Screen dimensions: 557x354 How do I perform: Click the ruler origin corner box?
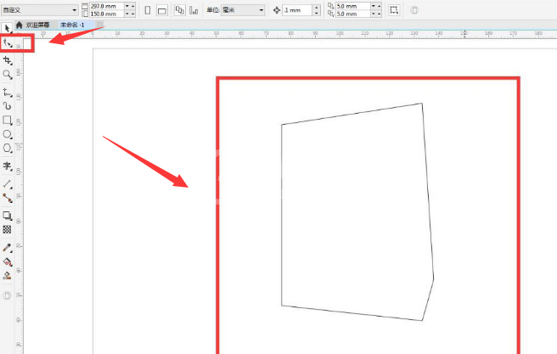pos(19,34)
